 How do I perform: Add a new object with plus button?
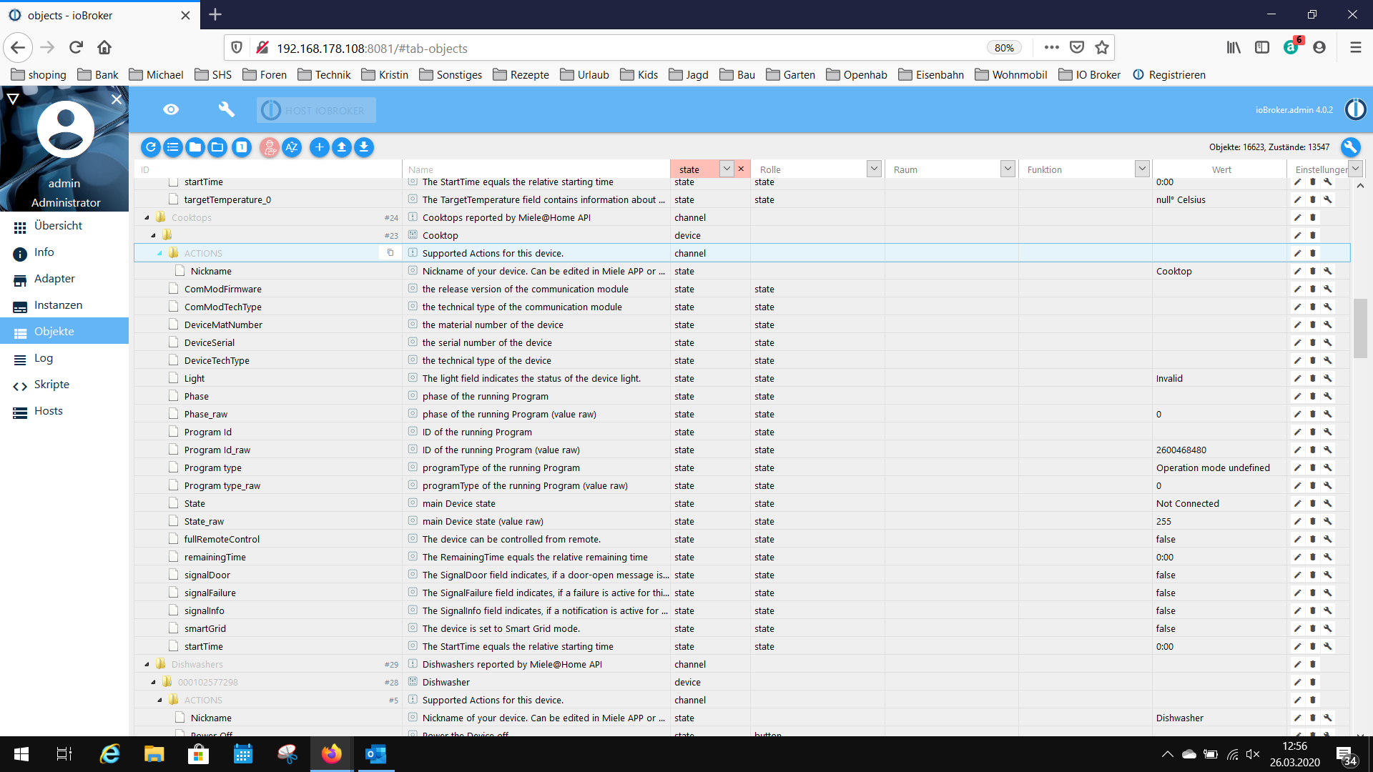click(x=320, y=147)
